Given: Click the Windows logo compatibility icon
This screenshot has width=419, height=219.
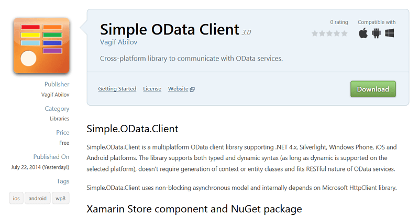Looking at the screenshot, I should 389,33.
